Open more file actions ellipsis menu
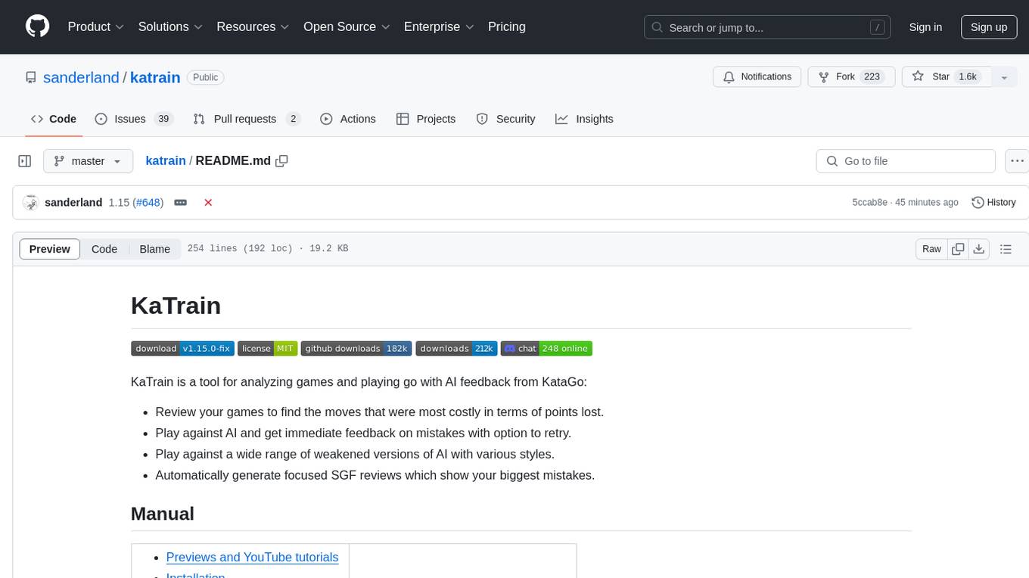Viewport: 1029px width, 578px height. [1017, 161]
